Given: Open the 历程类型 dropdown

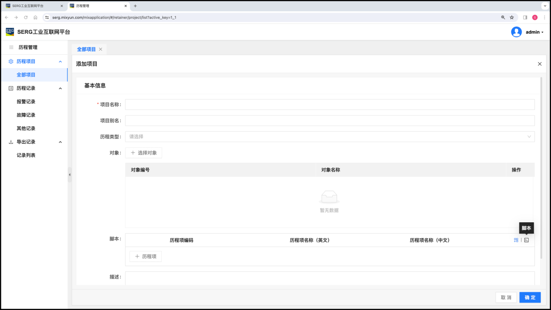Looking at the screenshot, I should (330, 137).
